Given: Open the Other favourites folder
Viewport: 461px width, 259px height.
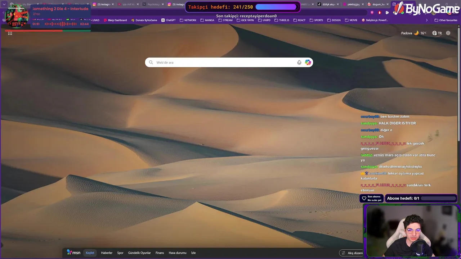Looking at the screenshot, I should [x=446, y=20].
